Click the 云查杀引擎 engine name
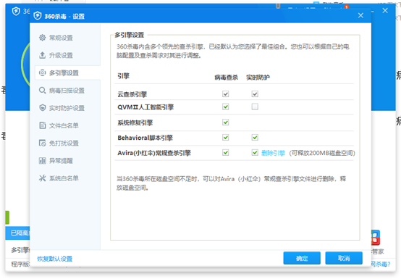This screenshot has height=279, width=401. click(x=132, y=94)
